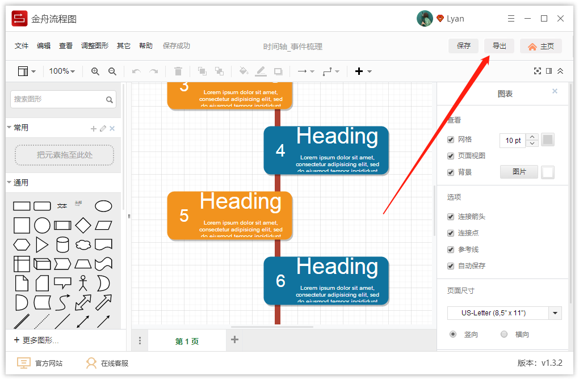Open the 调整图形 menu
579x380 pixels.
[x=95, y=46]
